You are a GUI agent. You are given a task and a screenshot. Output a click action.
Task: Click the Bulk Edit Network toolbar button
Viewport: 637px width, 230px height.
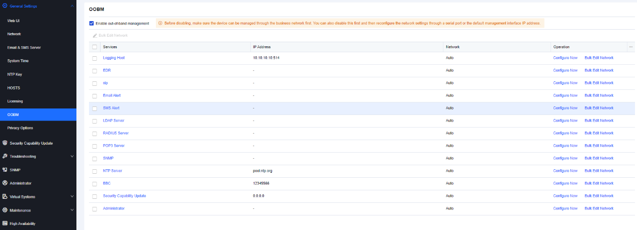click(110, 36)
